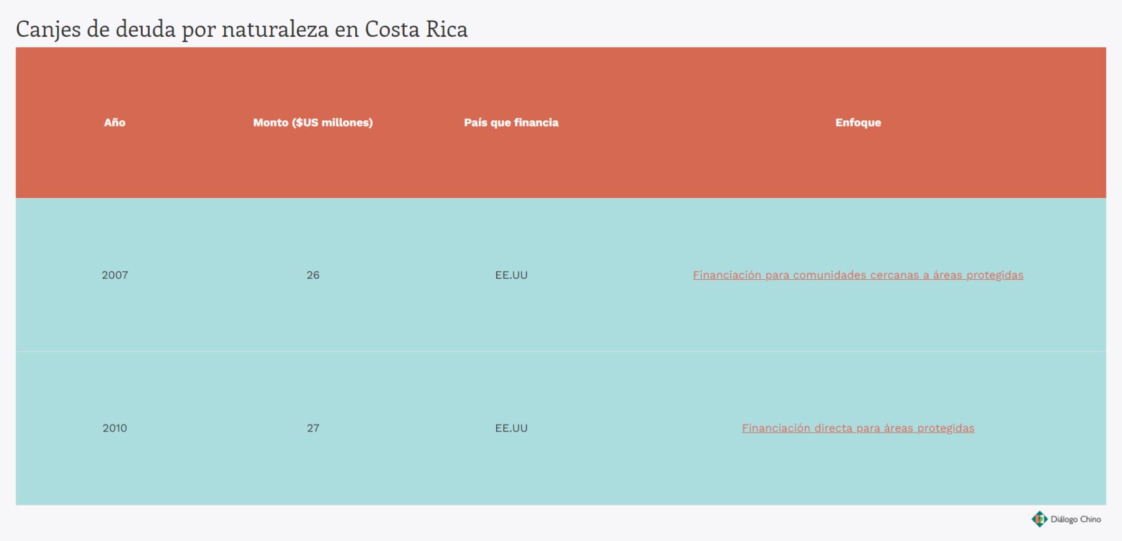The image size is (1122, 541).
Task: Open the link about financing communities near protected areas
Action: (x=858, y=275)
